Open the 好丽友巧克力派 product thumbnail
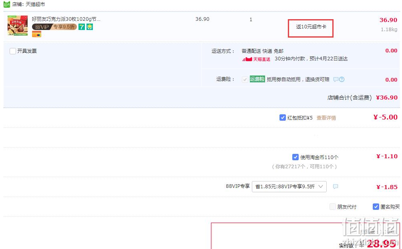Image resolution: width=402 pixels, height=249 pixels. [18, 26]
